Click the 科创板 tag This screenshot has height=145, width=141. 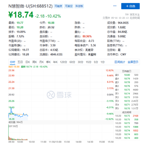(79, 6)
